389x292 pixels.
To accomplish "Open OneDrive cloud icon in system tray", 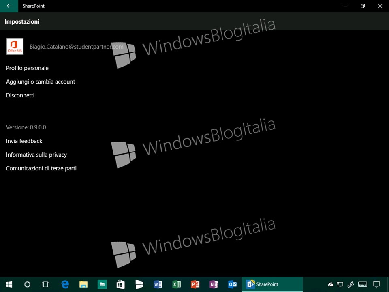I will click(331, 285).
